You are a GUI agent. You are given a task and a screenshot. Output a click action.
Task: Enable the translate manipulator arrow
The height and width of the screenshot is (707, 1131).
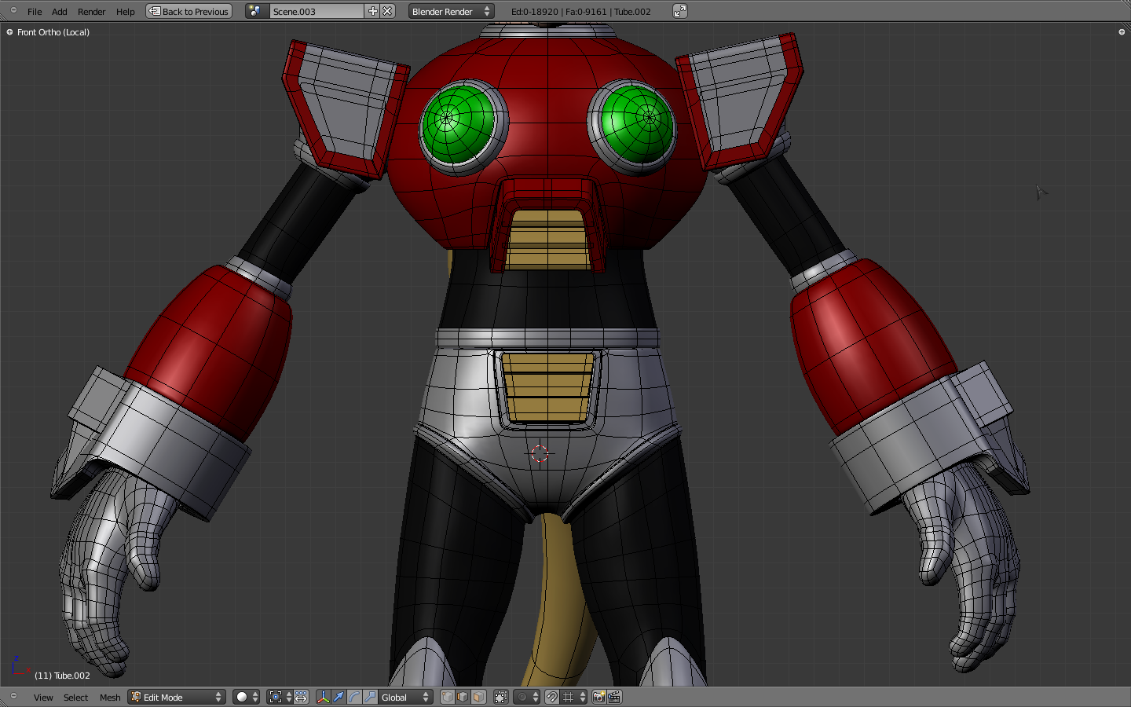339,698
